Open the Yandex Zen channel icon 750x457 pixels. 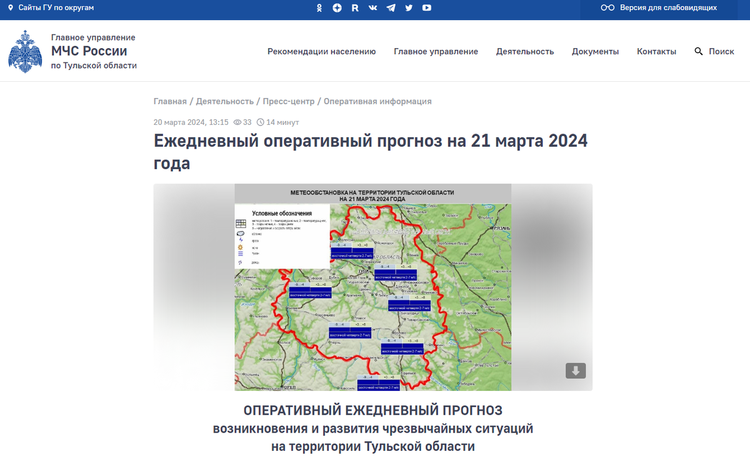[337, 8]
